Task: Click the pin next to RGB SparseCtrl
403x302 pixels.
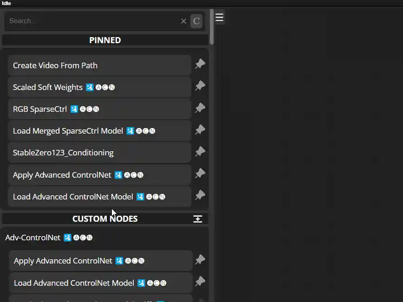Action: tap(200, 108)
